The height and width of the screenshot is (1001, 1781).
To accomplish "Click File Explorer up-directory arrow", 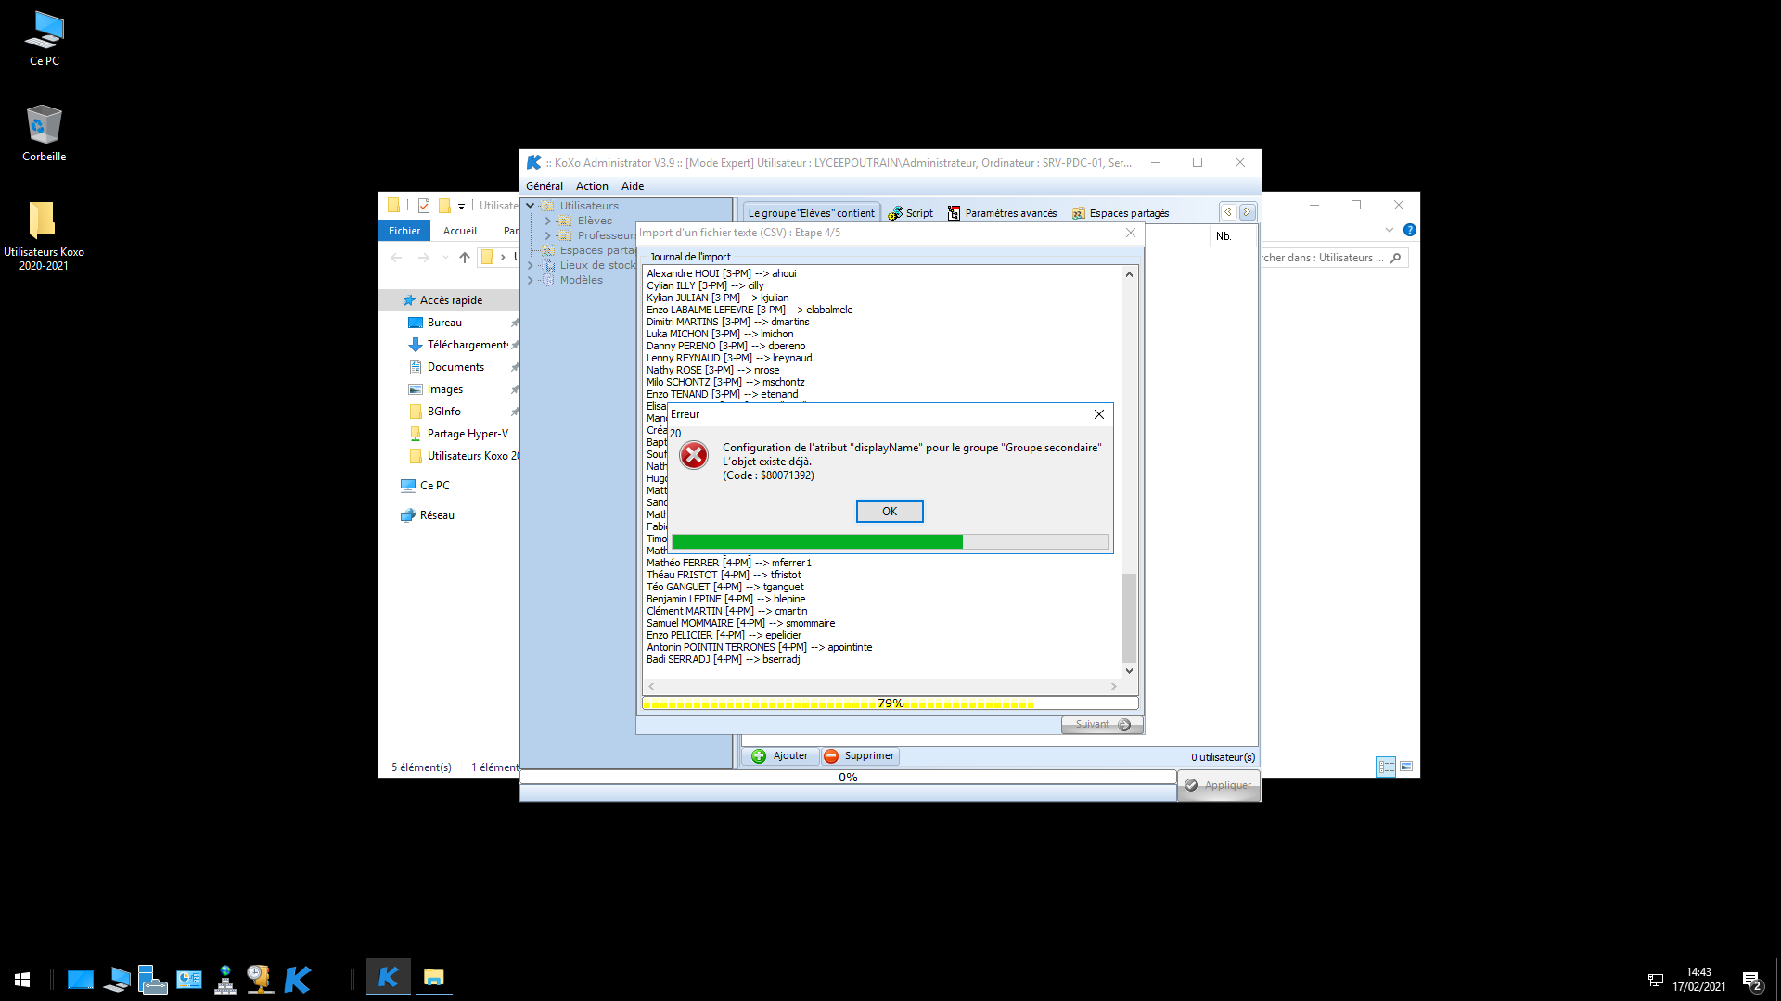I will (x=465, y=258).
